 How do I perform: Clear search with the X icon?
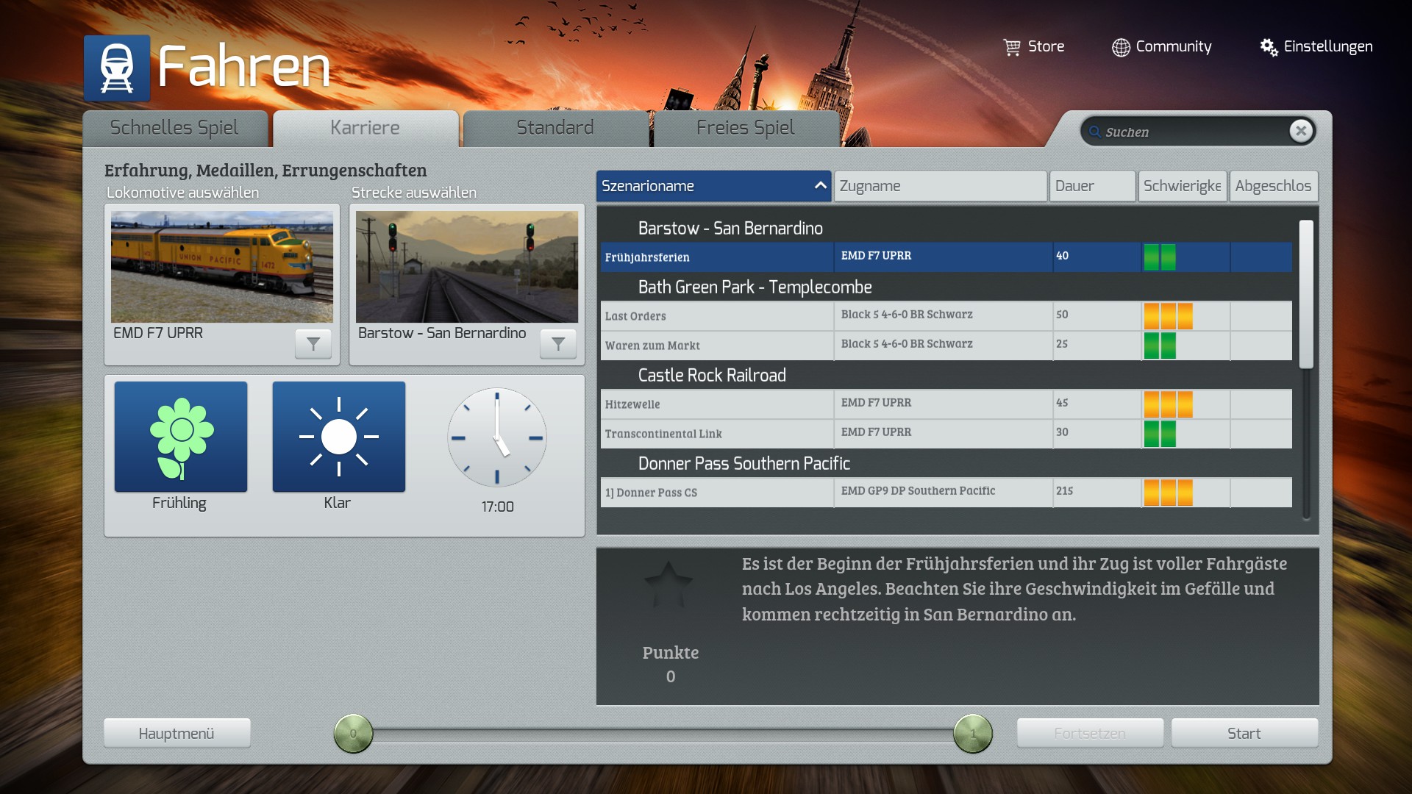point(1300,131)
